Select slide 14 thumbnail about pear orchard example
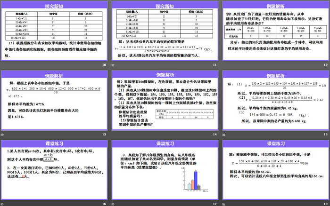 pos(165,101)
